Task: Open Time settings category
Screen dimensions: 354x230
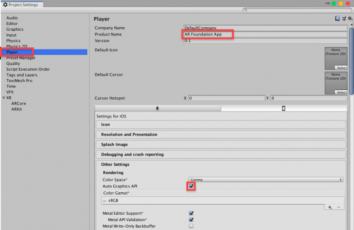Action: (11, 86)
